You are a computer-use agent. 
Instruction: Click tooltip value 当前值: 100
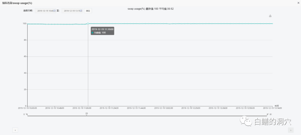point(99,33)
